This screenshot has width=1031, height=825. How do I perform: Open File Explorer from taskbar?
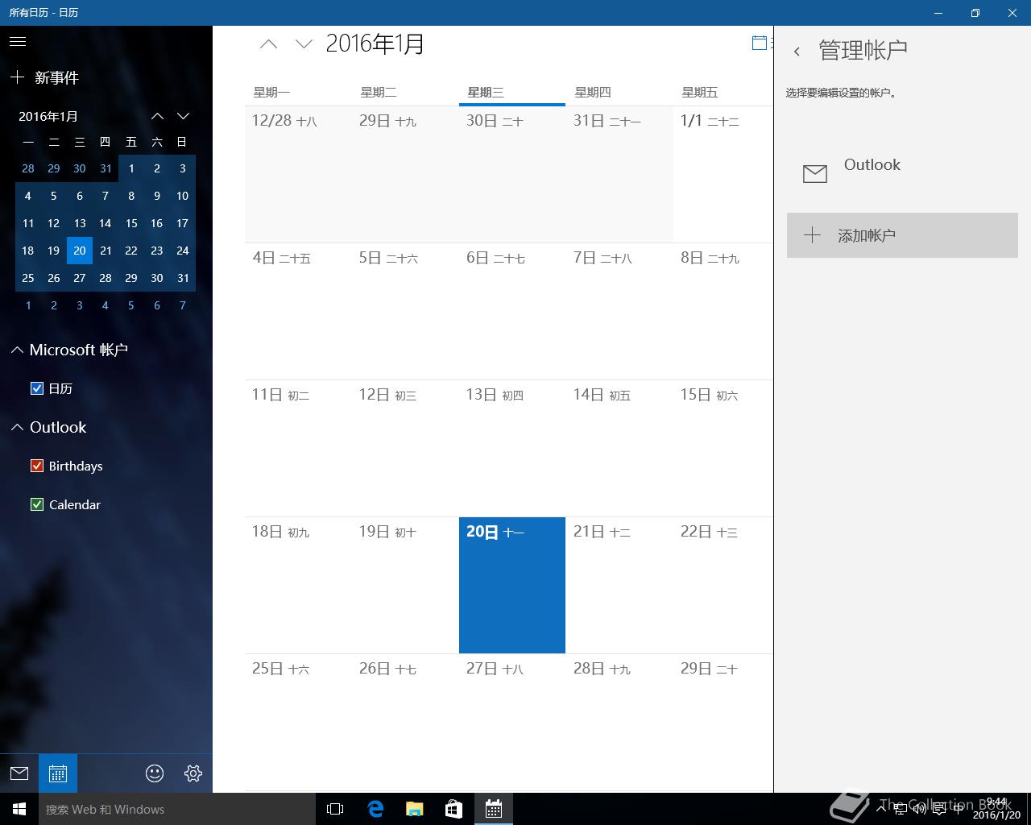(x=414, y=809)
